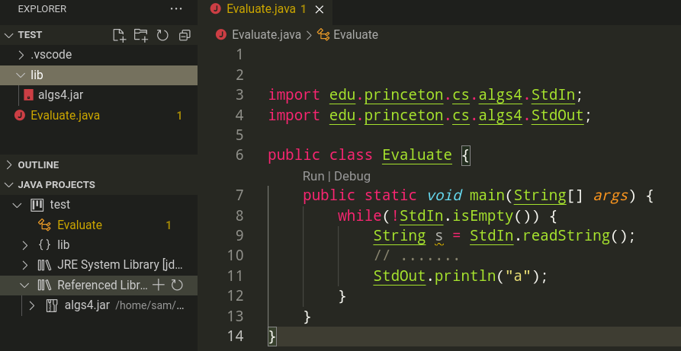Select algs4.jar file under lib folder
Viewport: 681px width, 351px height.
click(x=60, y=95)
